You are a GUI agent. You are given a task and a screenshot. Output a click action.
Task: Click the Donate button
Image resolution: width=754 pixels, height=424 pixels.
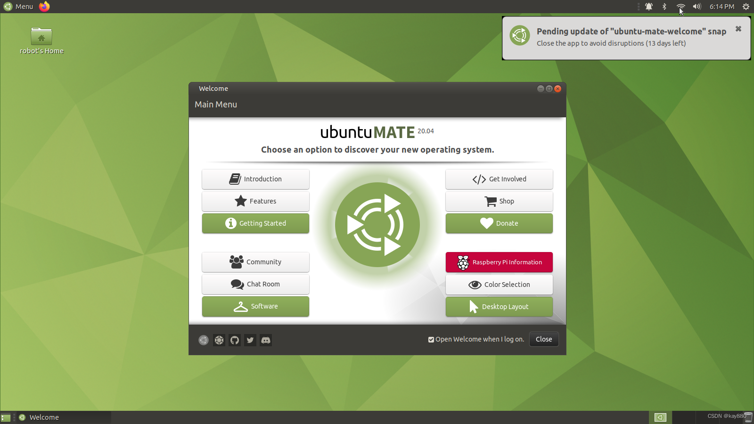pyautogui.click(x=499, y=223)
